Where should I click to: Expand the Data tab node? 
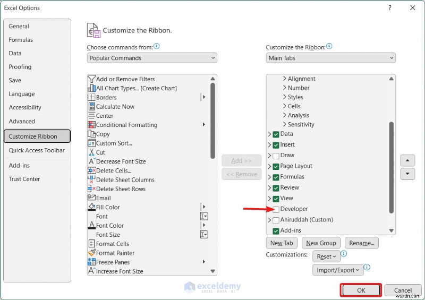pos(269,134)
